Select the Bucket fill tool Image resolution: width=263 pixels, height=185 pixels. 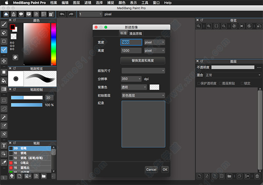pyautogui.click(x=4, y=81)
